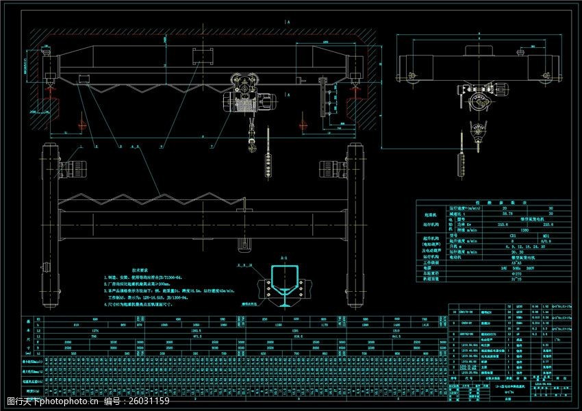582x411 pixels.
Task: Click leader number 7 below the front view
Action: pyautogui.click(x=212, y=147)
